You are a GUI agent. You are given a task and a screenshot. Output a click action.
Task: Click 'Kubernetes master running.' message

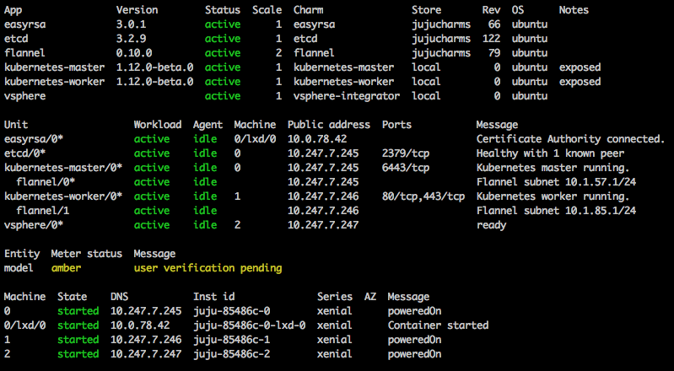click(553, 168)
